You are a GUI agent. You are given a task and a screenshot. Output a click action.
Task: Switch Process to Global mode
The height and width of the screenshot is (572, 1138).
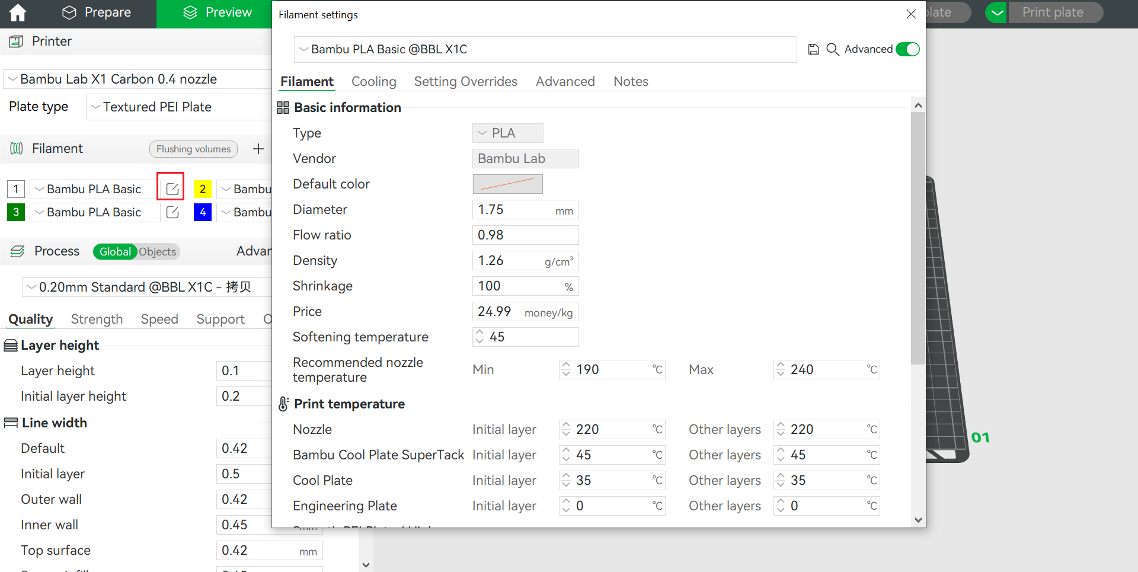click(x=115, y=251)
